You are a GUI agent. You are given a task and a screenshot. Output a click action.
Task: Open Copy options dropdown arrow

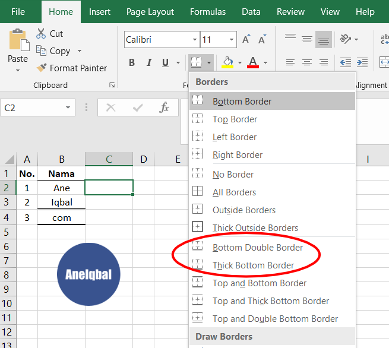coord(80,51)
